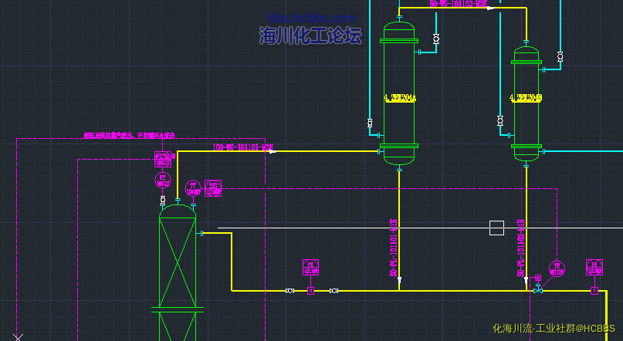Select the cyan control valve on yellow pipe
This screenshot has height=341, width=623.
pyautogui.click(x=538, y=289)
